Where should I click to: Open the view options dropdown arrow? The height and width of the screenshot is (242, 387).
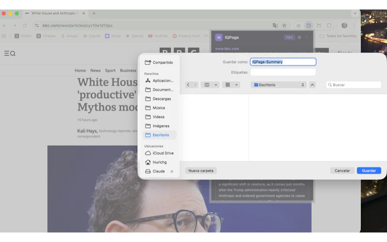pyautogui.click(x=216, y=85)
